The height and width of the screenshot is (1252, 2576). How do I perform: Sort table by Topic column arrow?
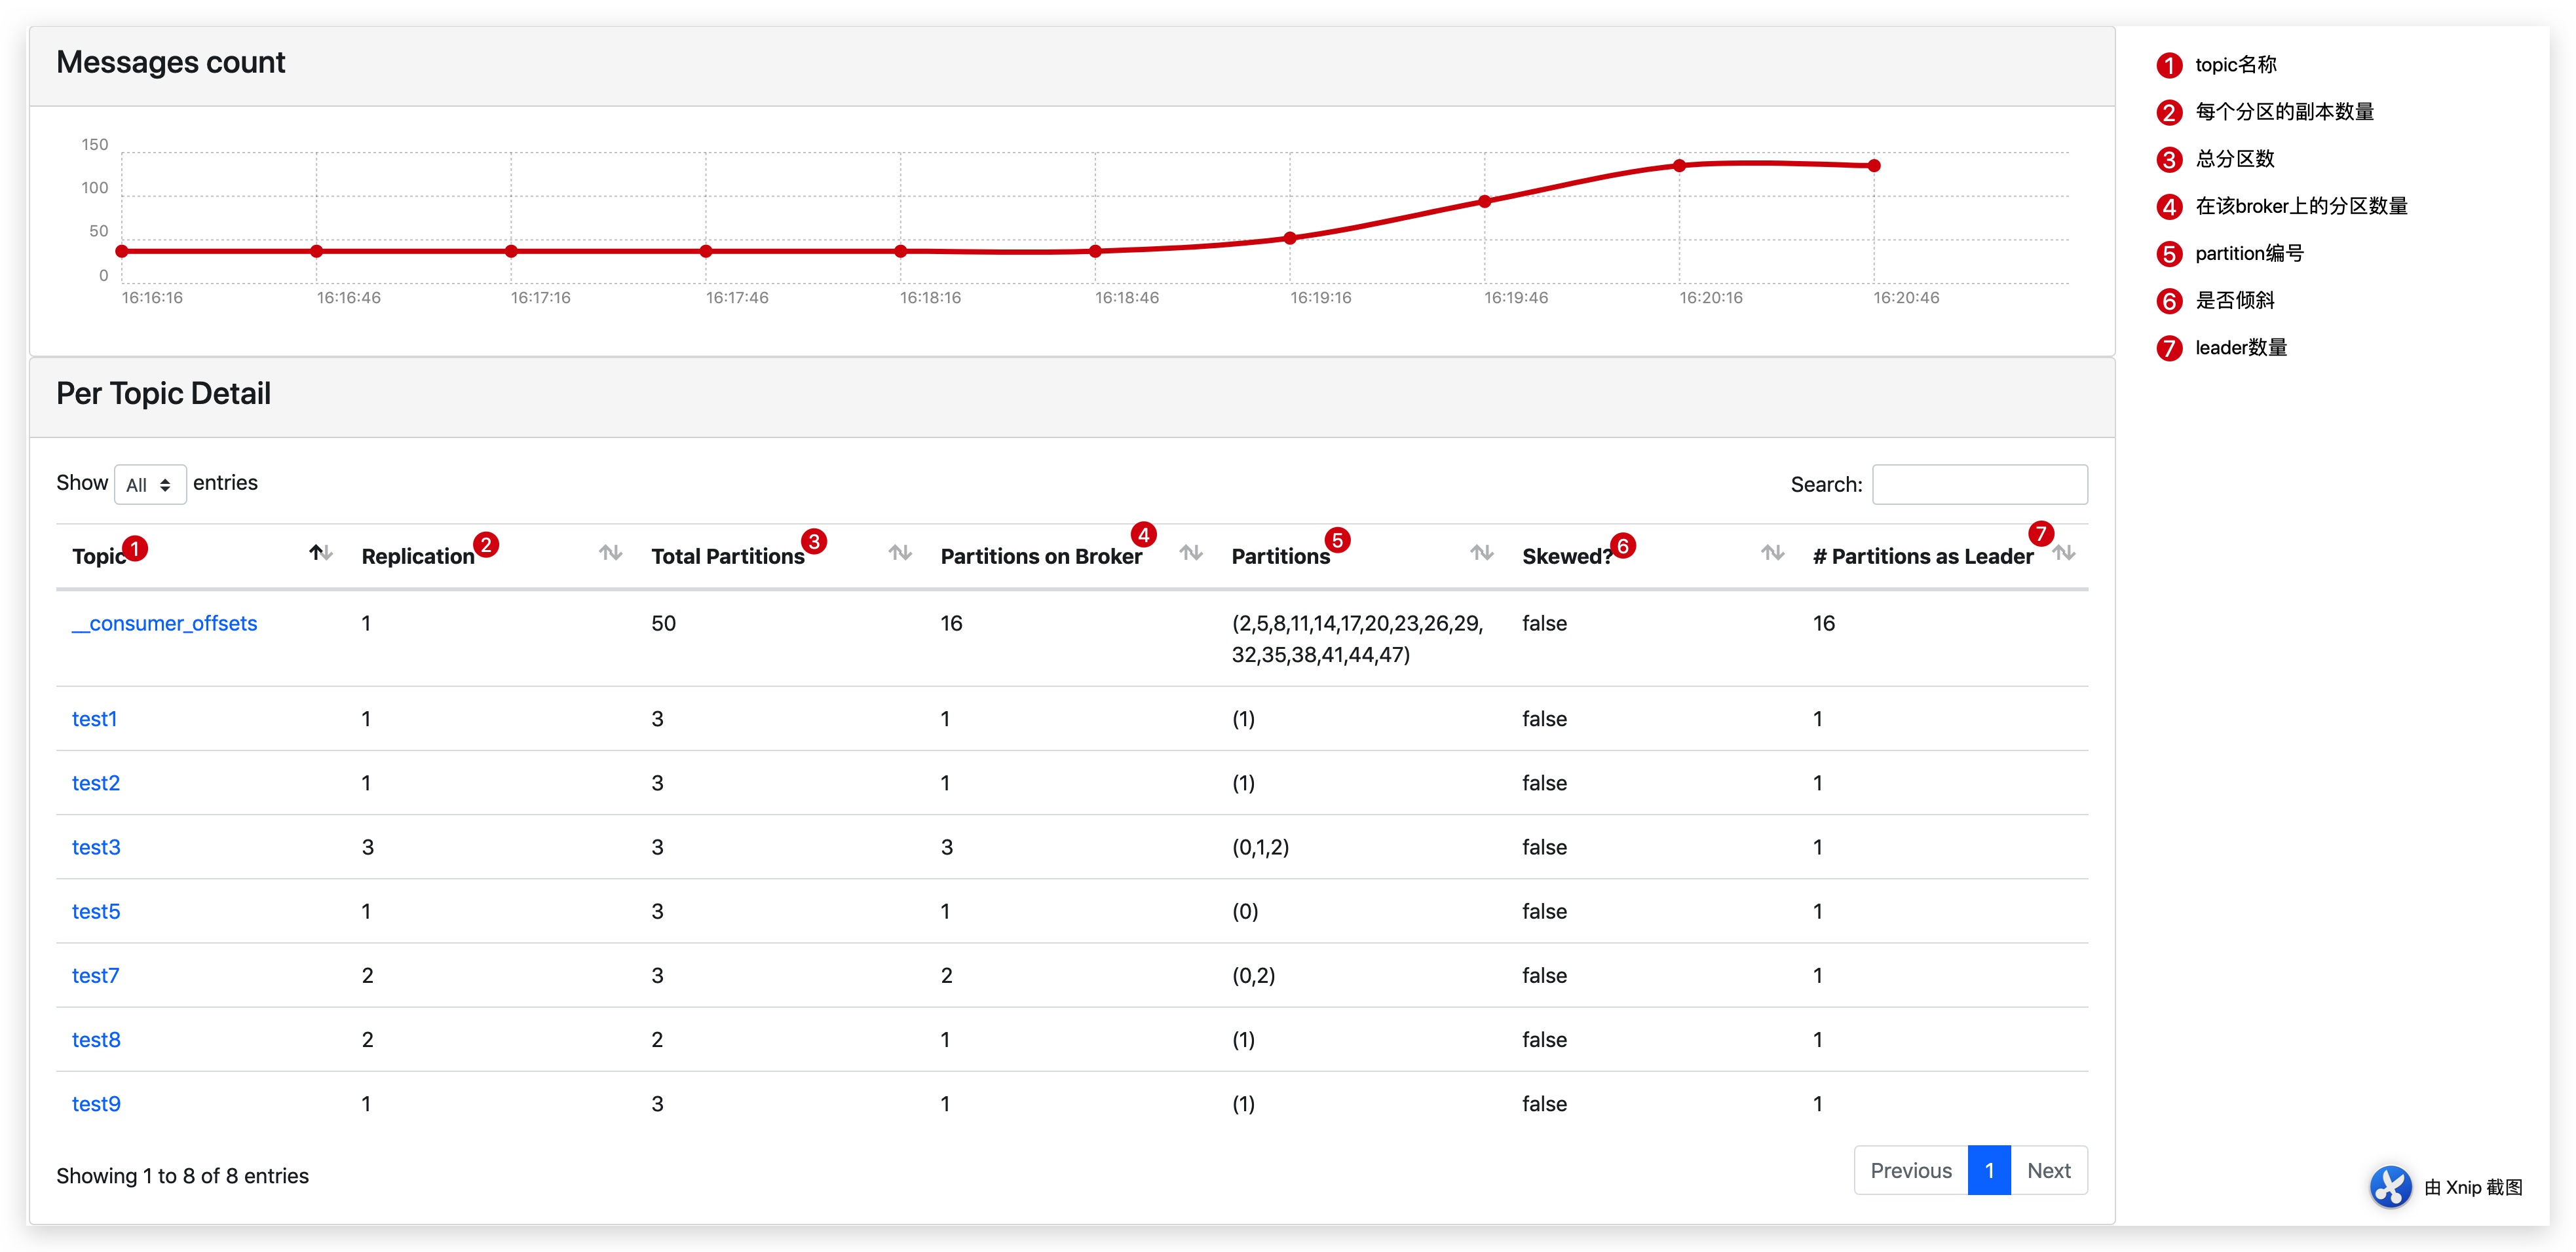click(320, 553)
